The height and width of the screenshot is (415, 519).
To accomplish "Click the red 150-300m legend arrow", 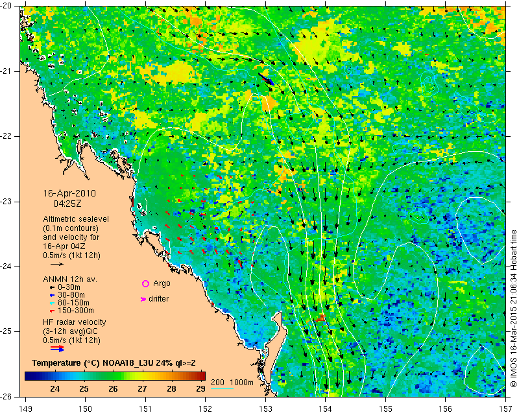I will pos(52,311).
